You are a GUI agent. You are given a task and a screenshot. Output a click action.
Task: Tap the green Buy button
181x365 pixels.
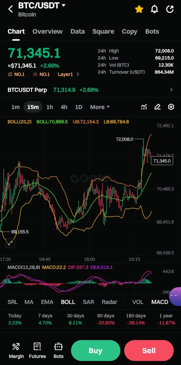click(x=95, y=351)
